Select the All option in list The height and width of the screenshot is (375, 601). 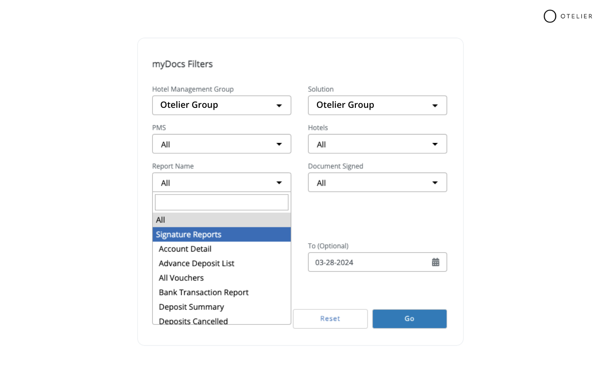tap(222, 220)
